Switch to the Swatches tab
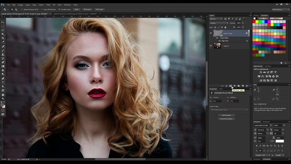Screen dimensions: 291x164 265,15
